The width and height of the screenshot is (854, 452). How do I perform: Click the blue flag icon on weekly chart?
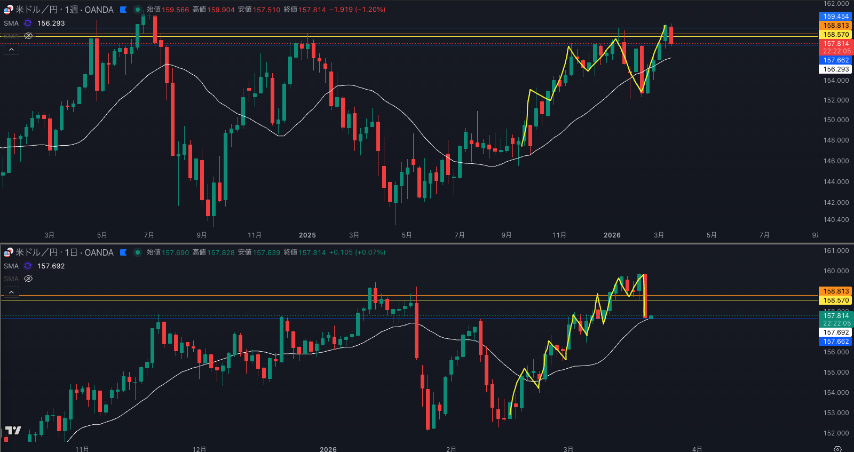coord(123,10)
